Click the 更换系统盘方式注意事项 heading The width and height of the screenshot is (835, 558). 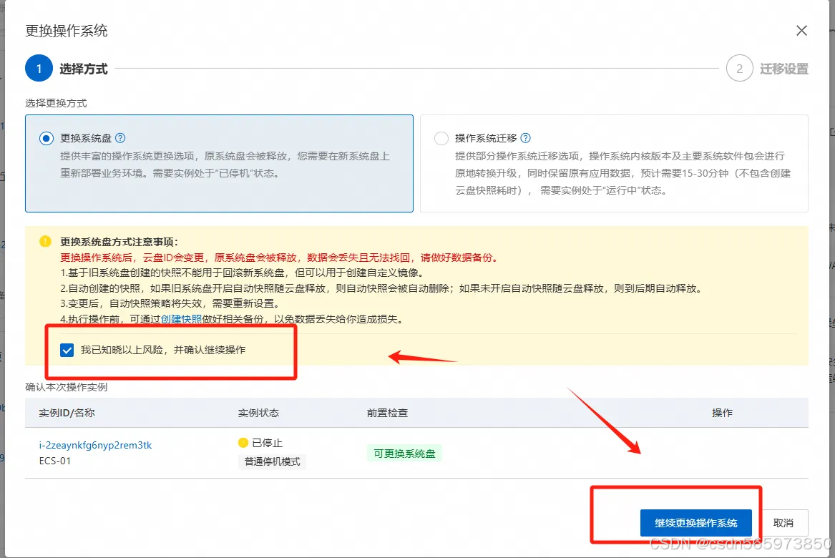(119, 242)
